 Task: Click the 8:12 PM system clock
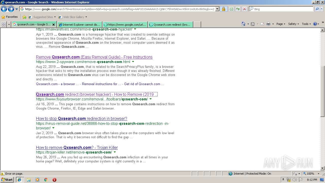tap(312, 180)
